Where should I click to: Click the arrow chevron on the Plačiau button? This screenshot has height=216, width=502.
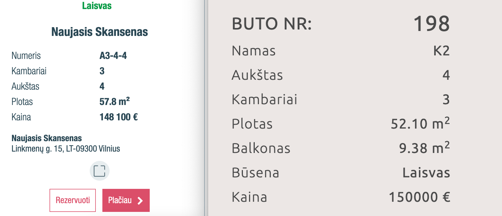pos(140,201)
